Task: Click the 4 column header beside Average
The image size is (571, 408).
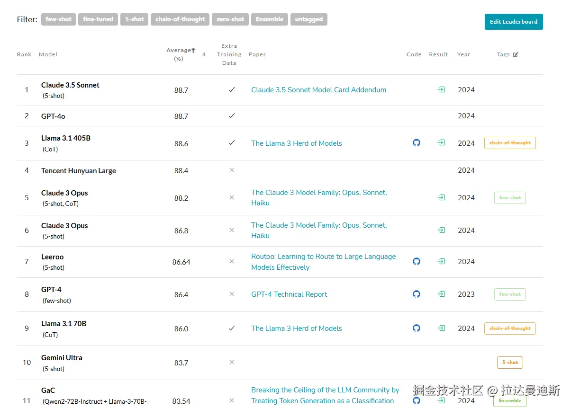Action: [204, 54]
